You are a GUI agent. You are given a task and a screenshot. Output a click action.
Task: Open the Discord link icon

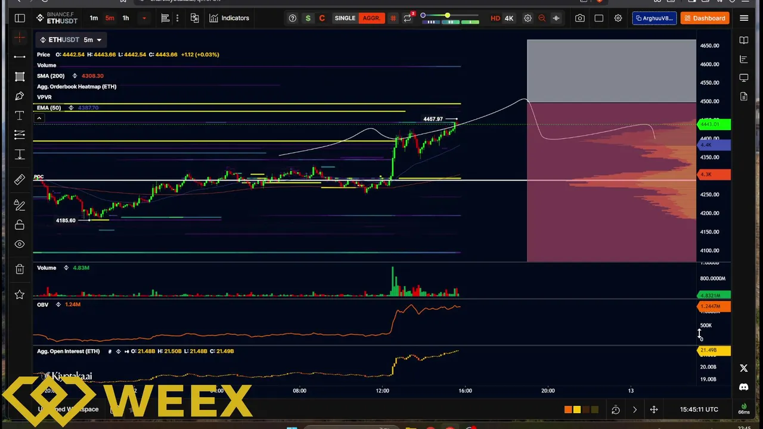[x=744, y=387]
